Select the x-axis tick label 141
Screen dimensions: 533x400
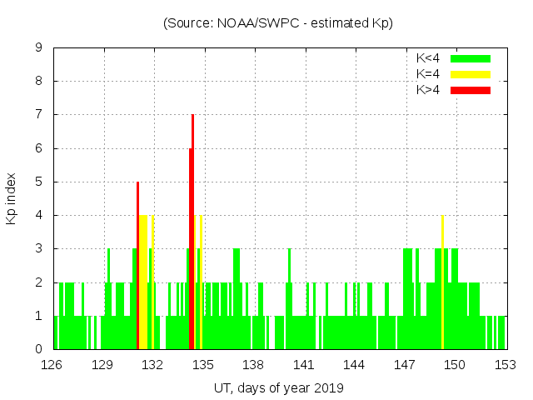click(x=304, y=365)
